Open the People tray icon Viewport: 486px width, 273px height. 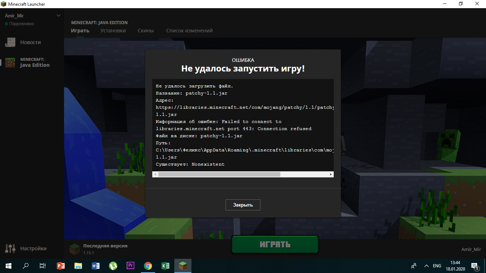[414, 266]
